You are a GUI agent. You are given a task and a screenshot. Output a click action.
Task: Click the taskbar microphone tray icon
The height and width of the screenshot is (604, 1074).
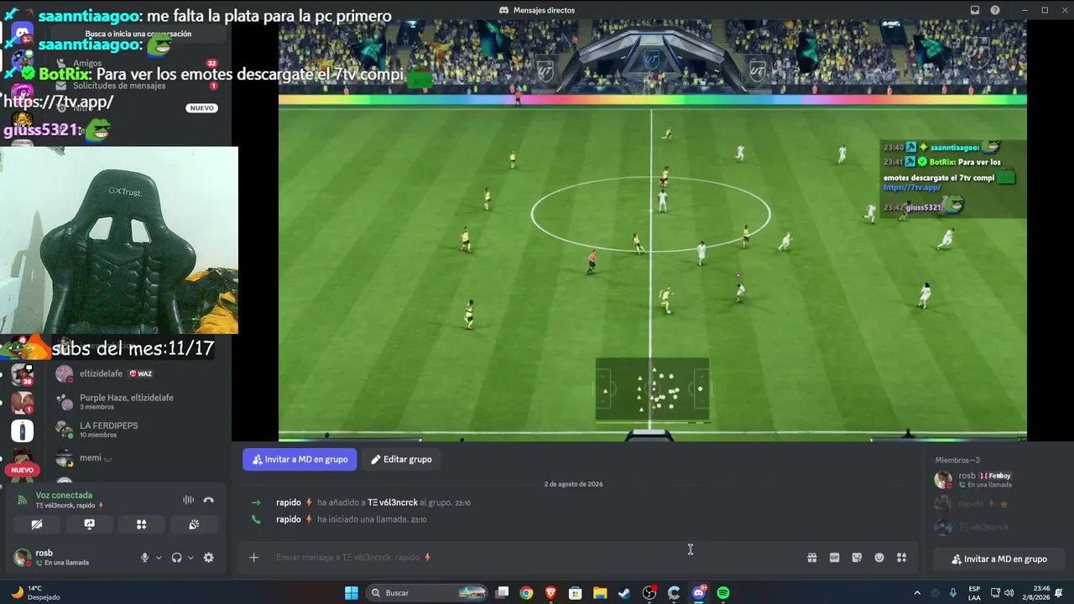953,593
